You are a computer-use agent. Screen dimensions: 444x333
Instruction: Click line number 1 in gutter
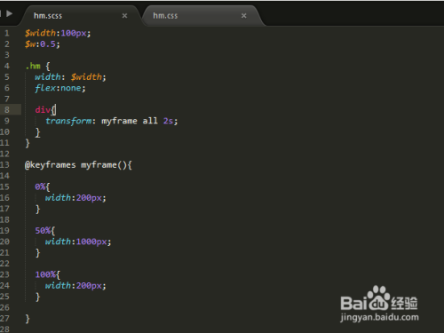[7, 33]
